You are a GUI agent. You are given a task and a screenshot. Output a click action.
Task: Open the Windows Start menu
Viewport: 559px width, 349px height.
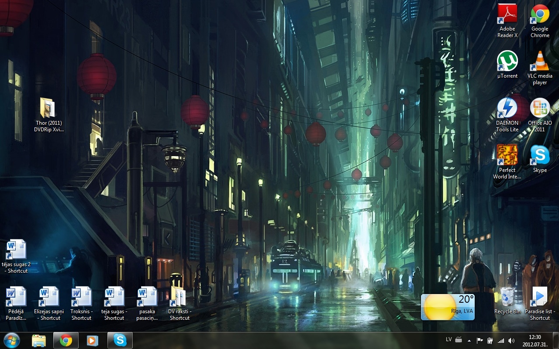tap(12, 340)
